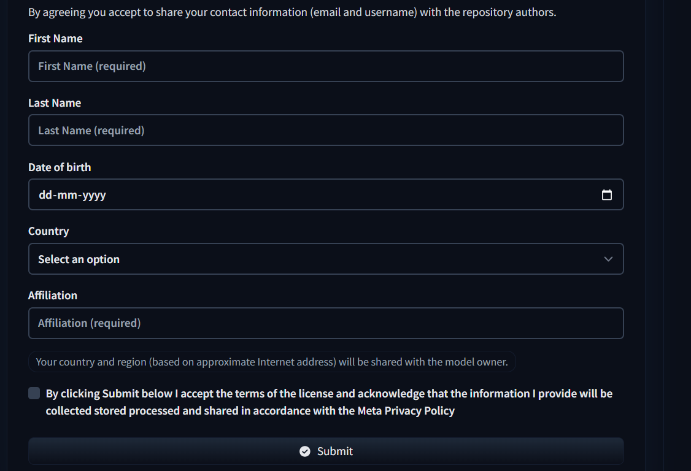
Task: Focus the Last Name input field
Action: (326, 131)
